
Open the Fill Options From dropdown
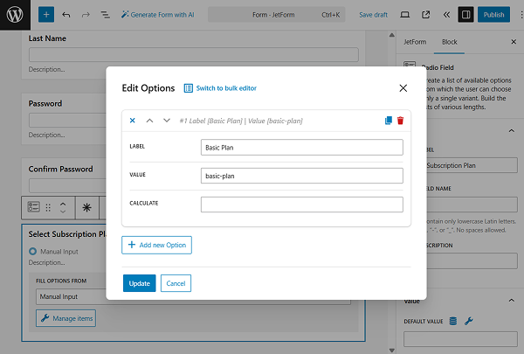pos(193,297)
